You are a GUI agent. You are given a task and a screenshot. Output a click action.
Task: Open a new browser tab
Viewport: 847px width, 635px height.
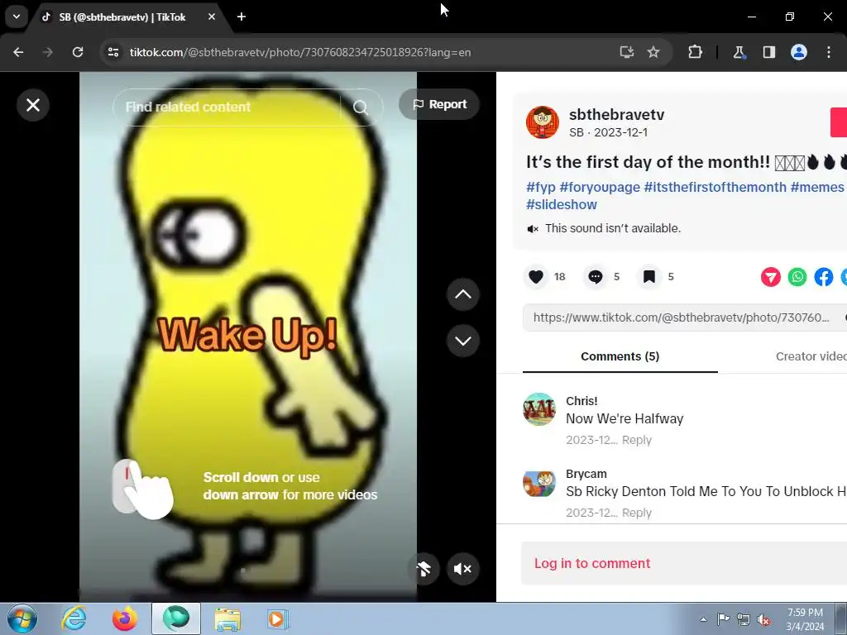(x=242, y=17)
